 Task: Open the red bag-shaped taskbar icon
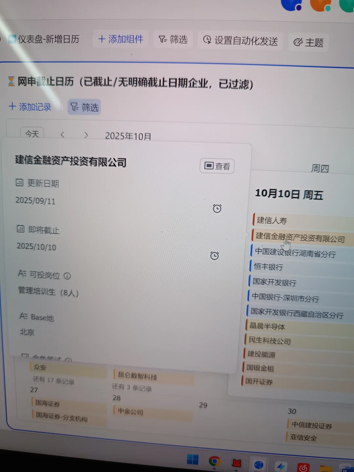237,463
